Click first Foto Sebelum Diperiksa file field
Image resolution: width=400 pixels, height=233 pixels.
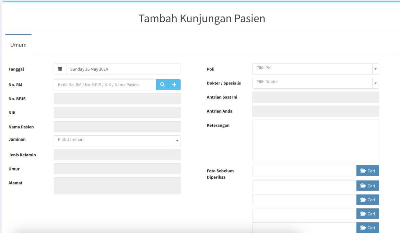[x=304, y=171]
